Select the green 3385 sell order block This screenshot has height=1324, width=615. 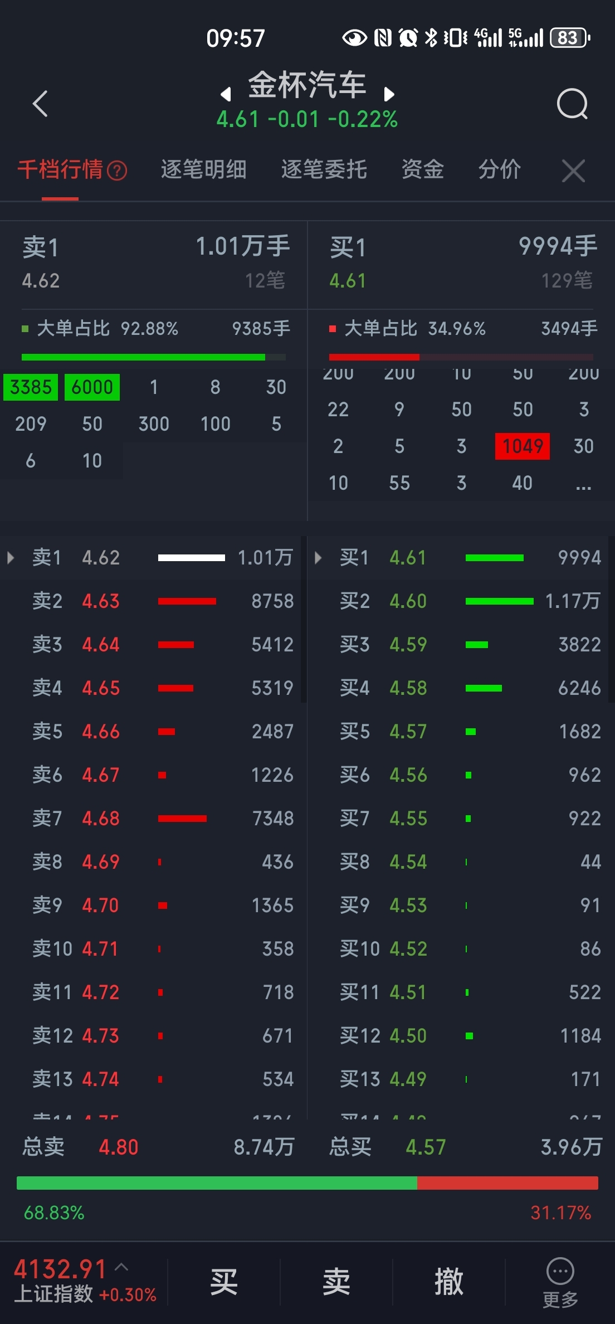click(x=31, y=387)
